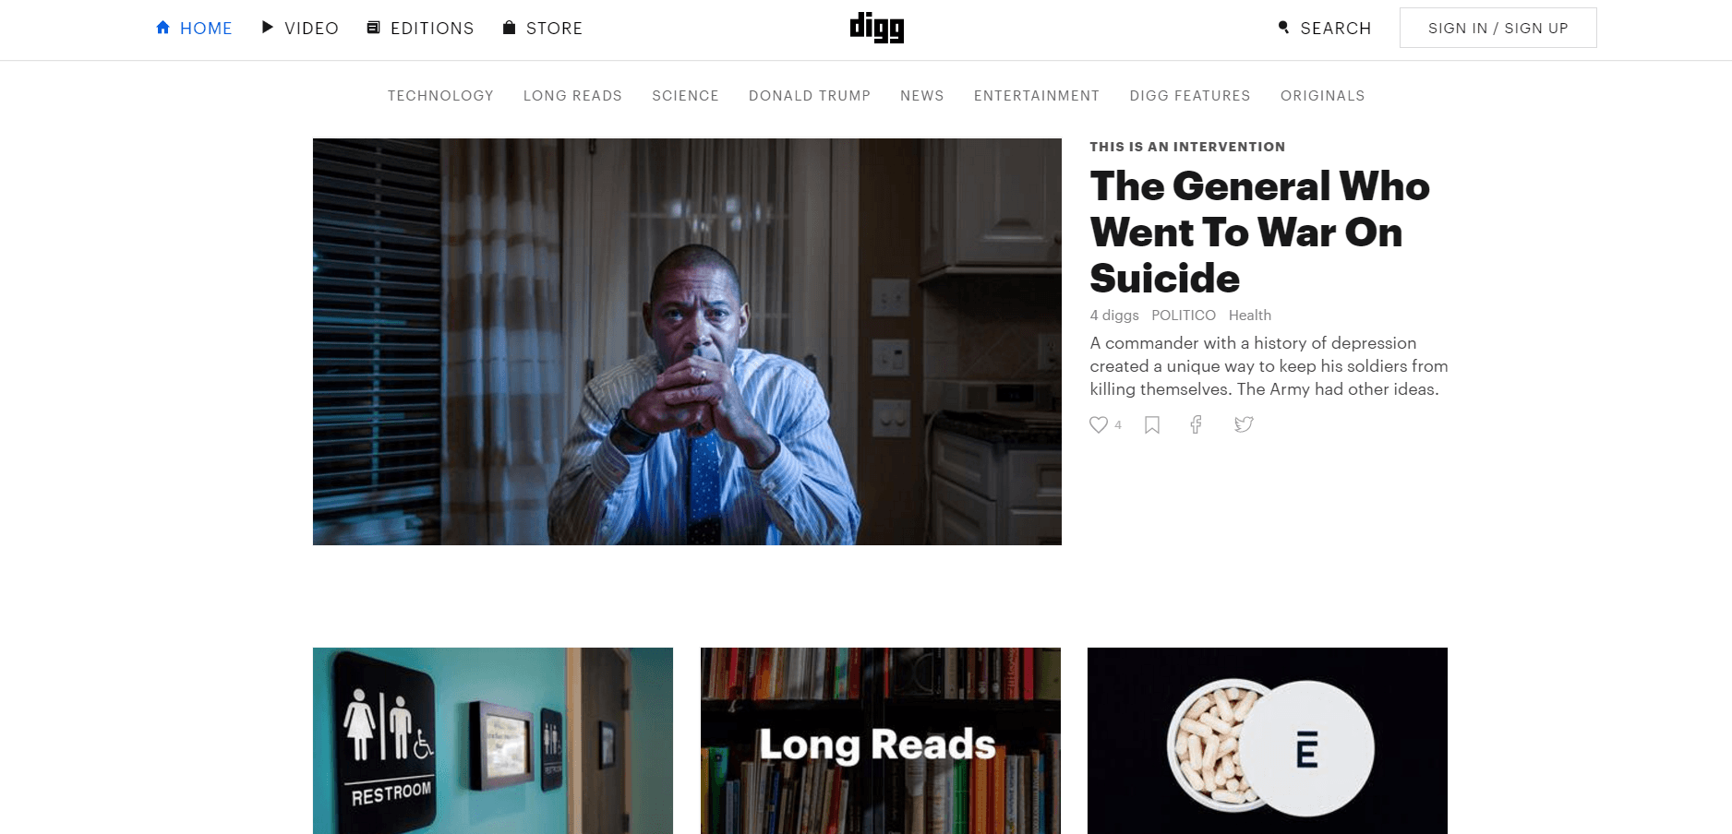Screen dimensions: 1732x834
Task: Click the Store shopping bag icon
Action: point(509,28)
